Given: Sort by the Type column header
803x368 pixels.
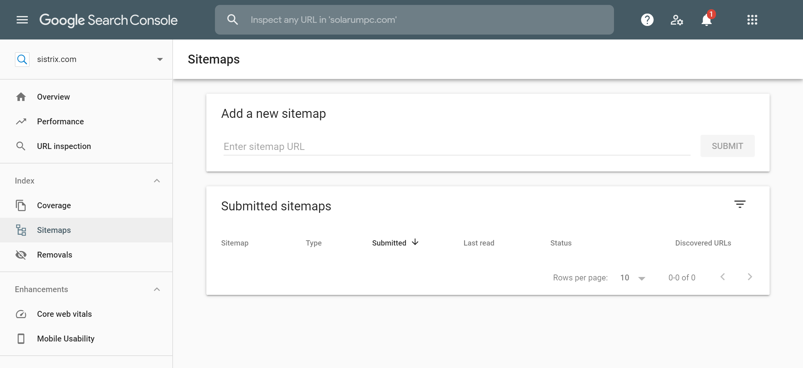Looking at the screenshot, I should click(x=313, y=243).
